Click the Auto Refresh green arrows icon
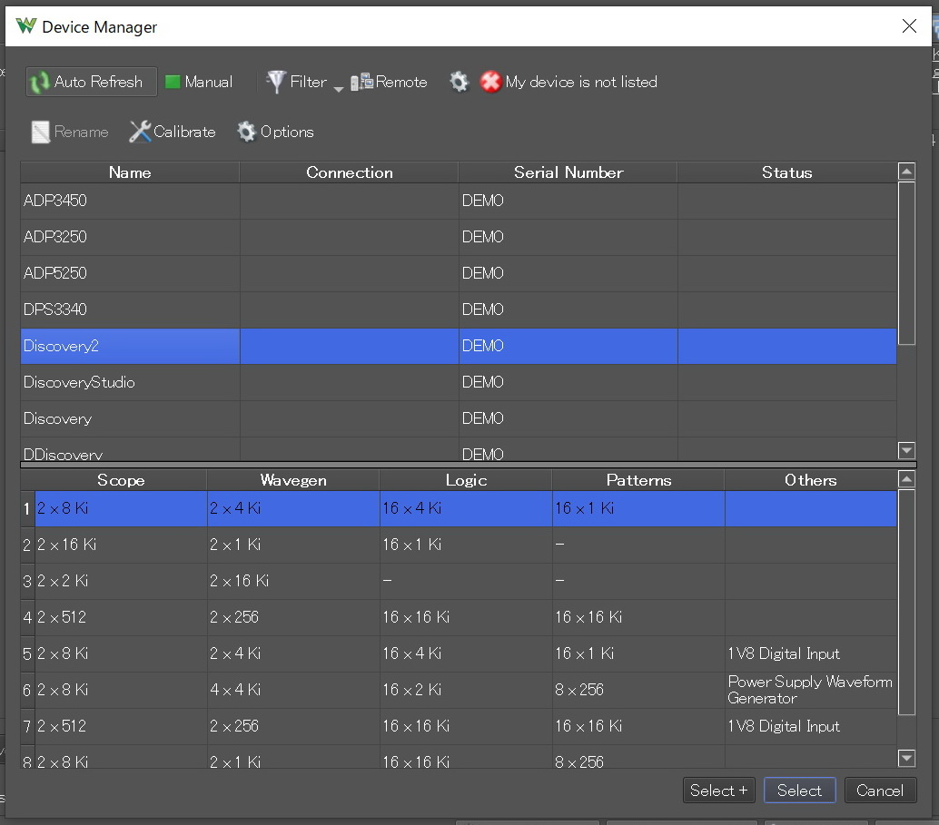The image size is (939, 825). tap(40, 83)
